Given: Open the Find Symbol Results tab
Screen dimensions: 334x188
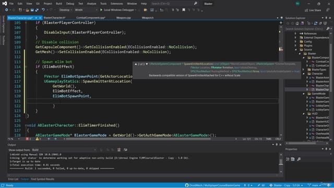Looking at the screenshot, I should point(42,179).
